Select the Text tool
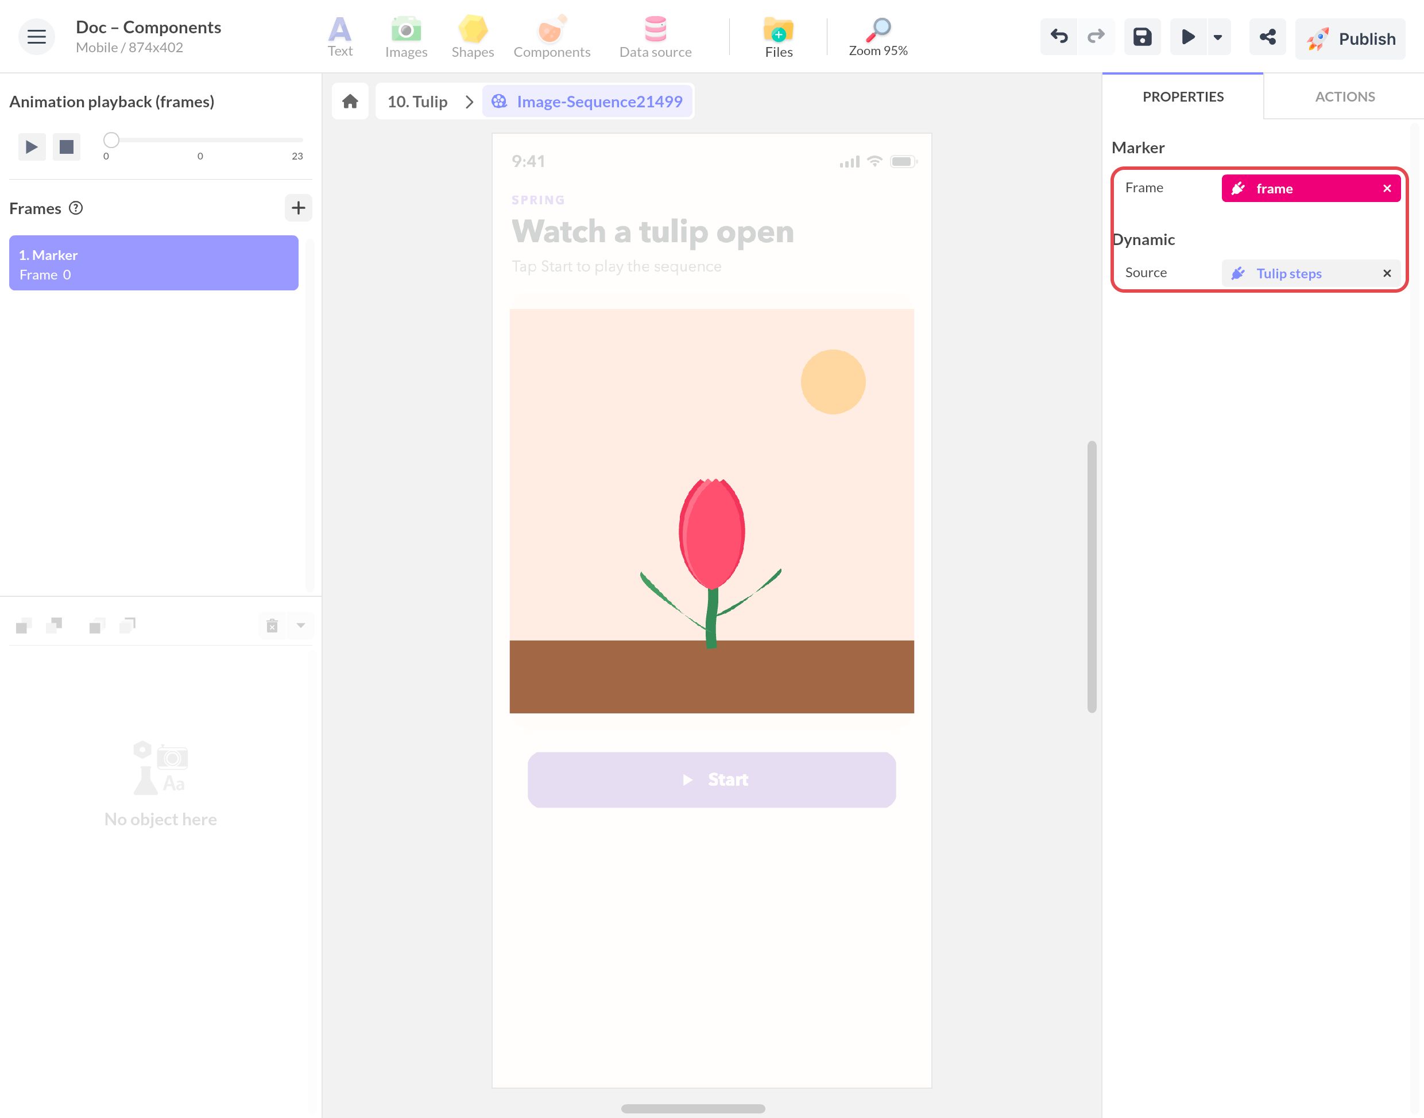The width and height of the screenshot is (1424, 1118). click(x=340, y=37)
